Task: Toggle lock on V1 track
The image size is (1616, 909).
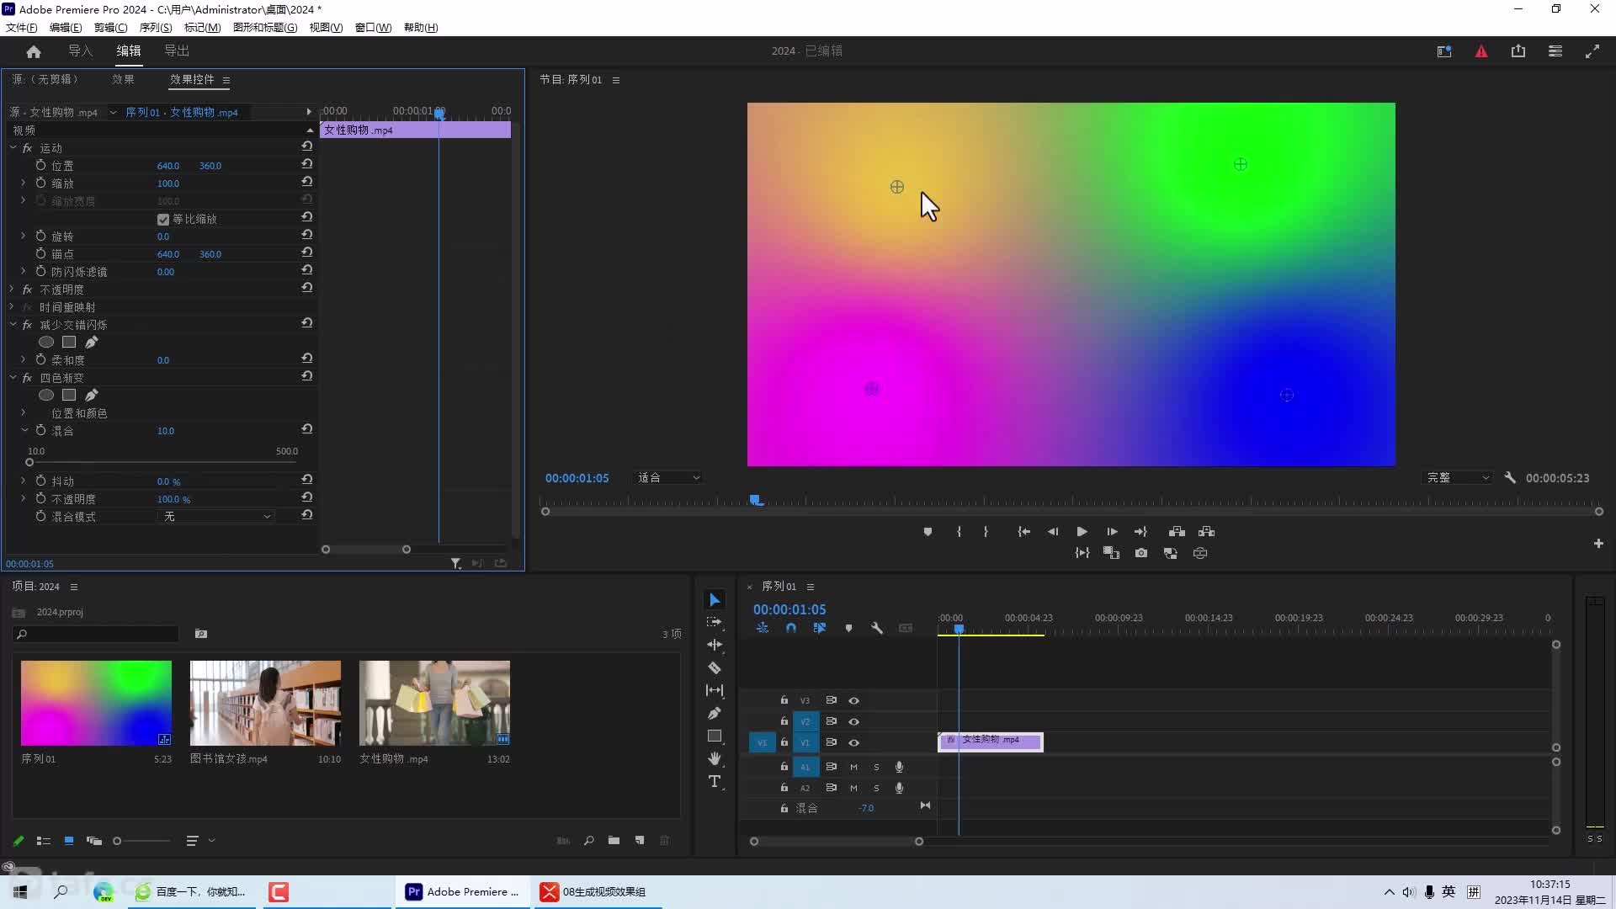Action: [784, 742]
